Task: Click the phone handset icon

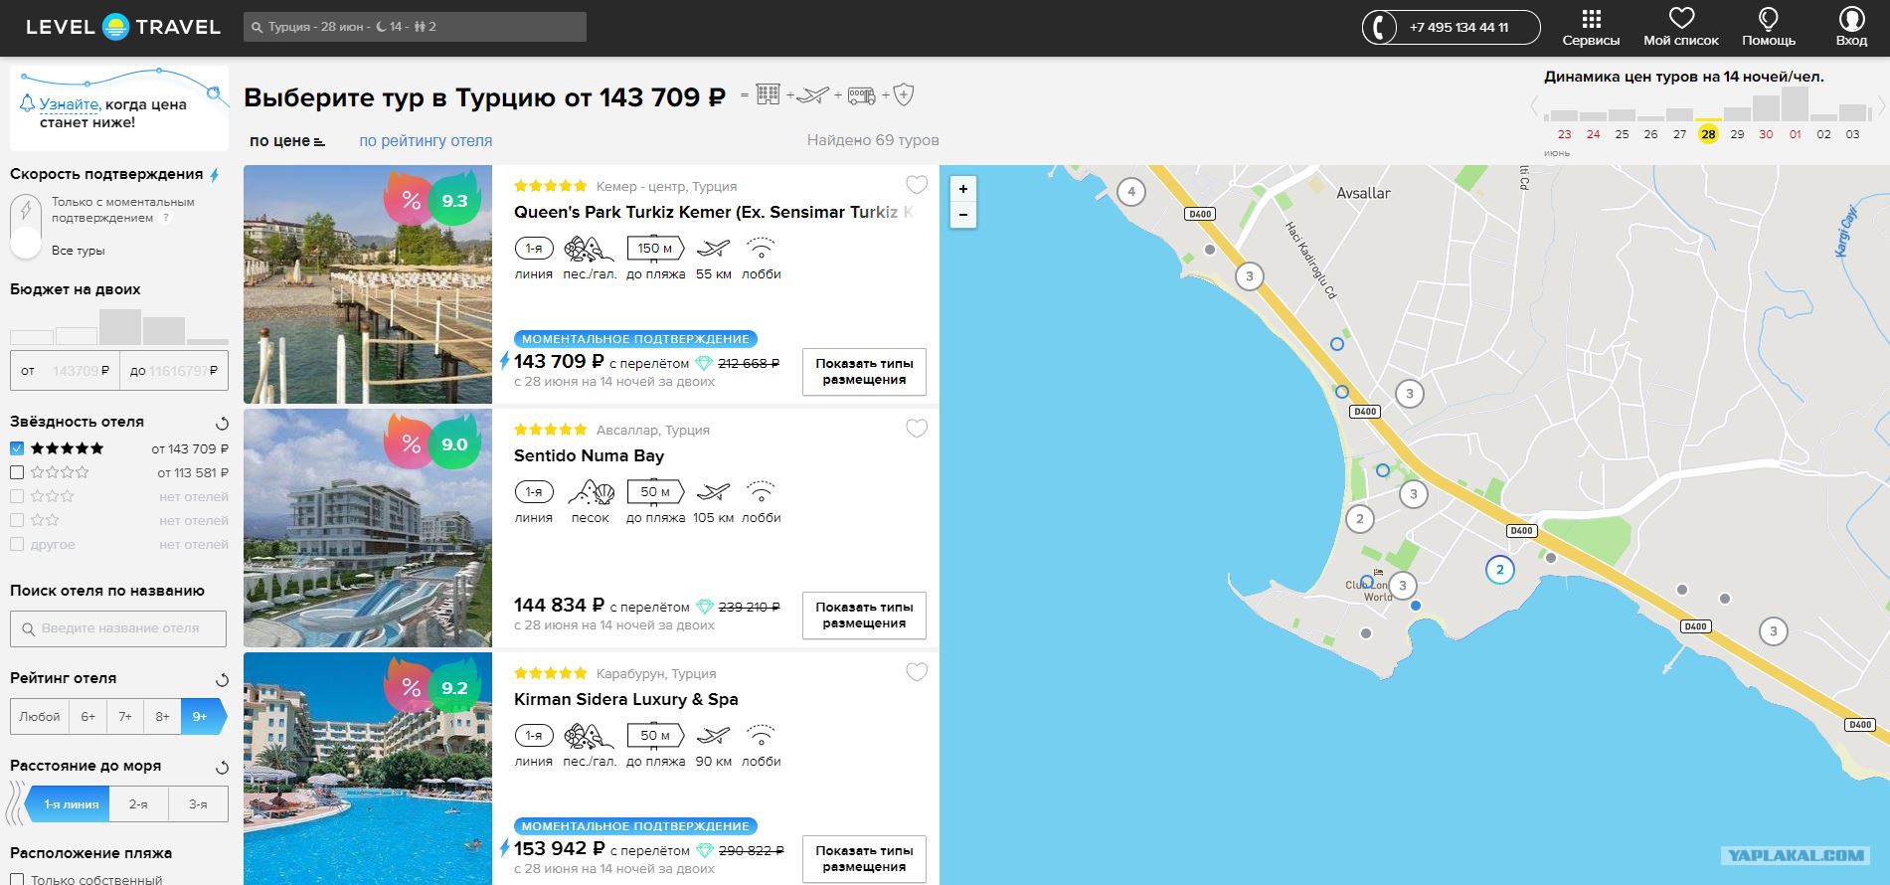Action: (x=1380, y=27)
